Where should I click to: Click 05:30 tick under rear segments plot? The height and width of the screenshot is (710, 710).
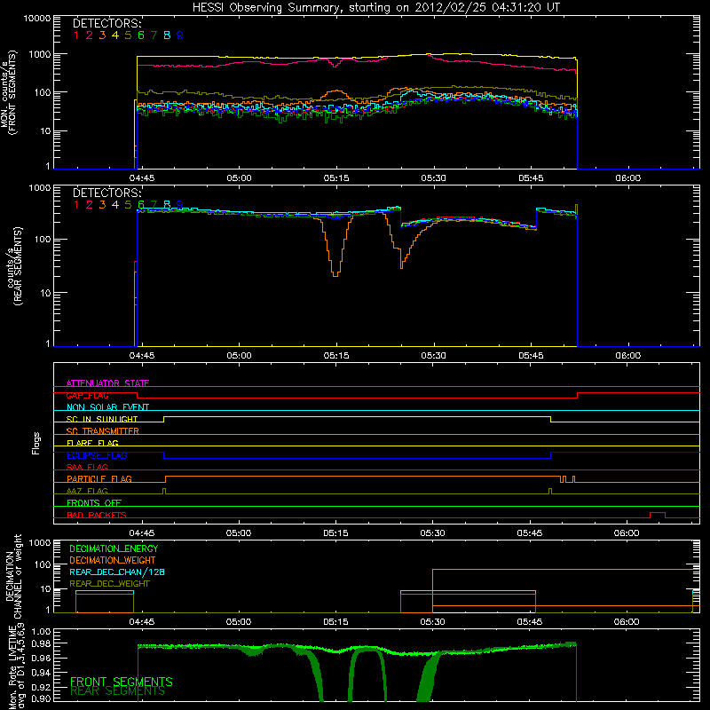tap(433, 356)
